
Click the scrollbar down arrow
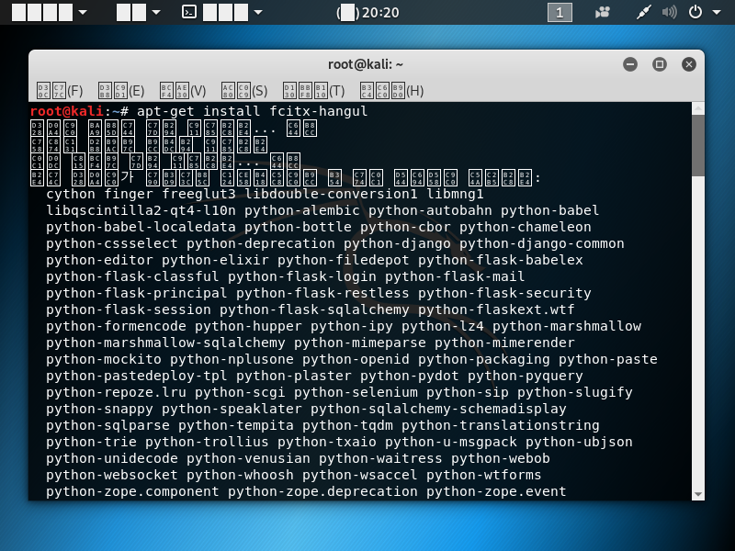(x=698, y=494)
